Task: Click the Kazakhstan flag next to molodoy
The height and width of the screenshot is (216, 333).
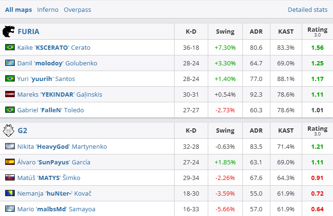Action: (9, 63)
